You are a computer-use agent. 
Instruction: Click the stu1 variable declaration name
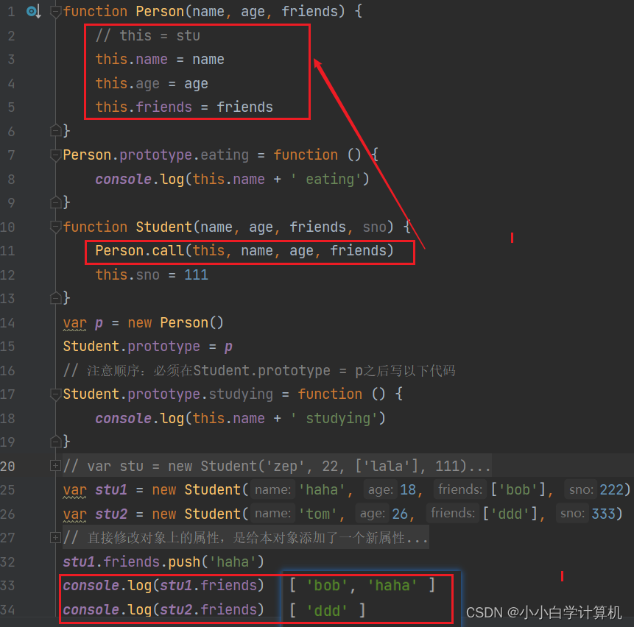[x=111, y=490]
